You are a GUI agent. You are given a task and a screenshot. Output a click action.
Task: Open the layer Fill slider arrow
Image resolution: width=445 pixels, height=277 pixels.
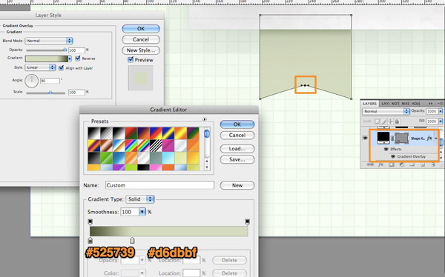(x=441, y=121)
